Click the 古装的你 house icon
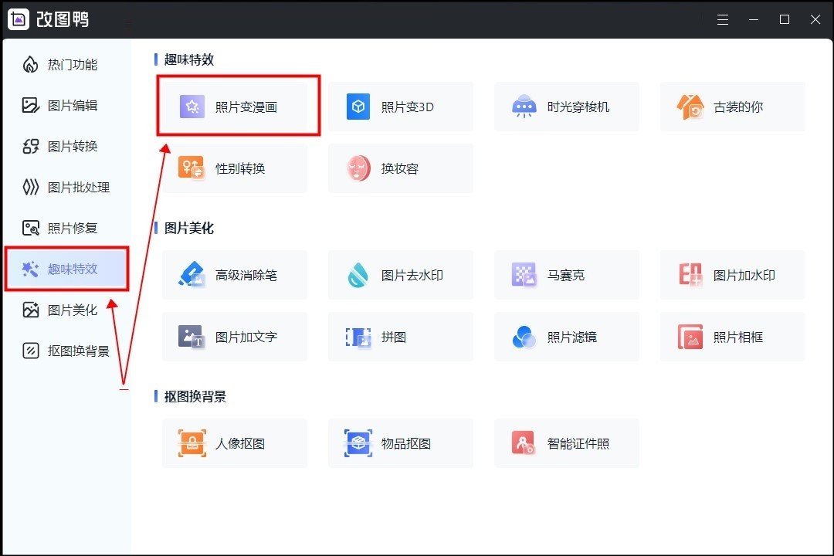The height and width of the screenshot is (556, 834). (x=690, y=107)
